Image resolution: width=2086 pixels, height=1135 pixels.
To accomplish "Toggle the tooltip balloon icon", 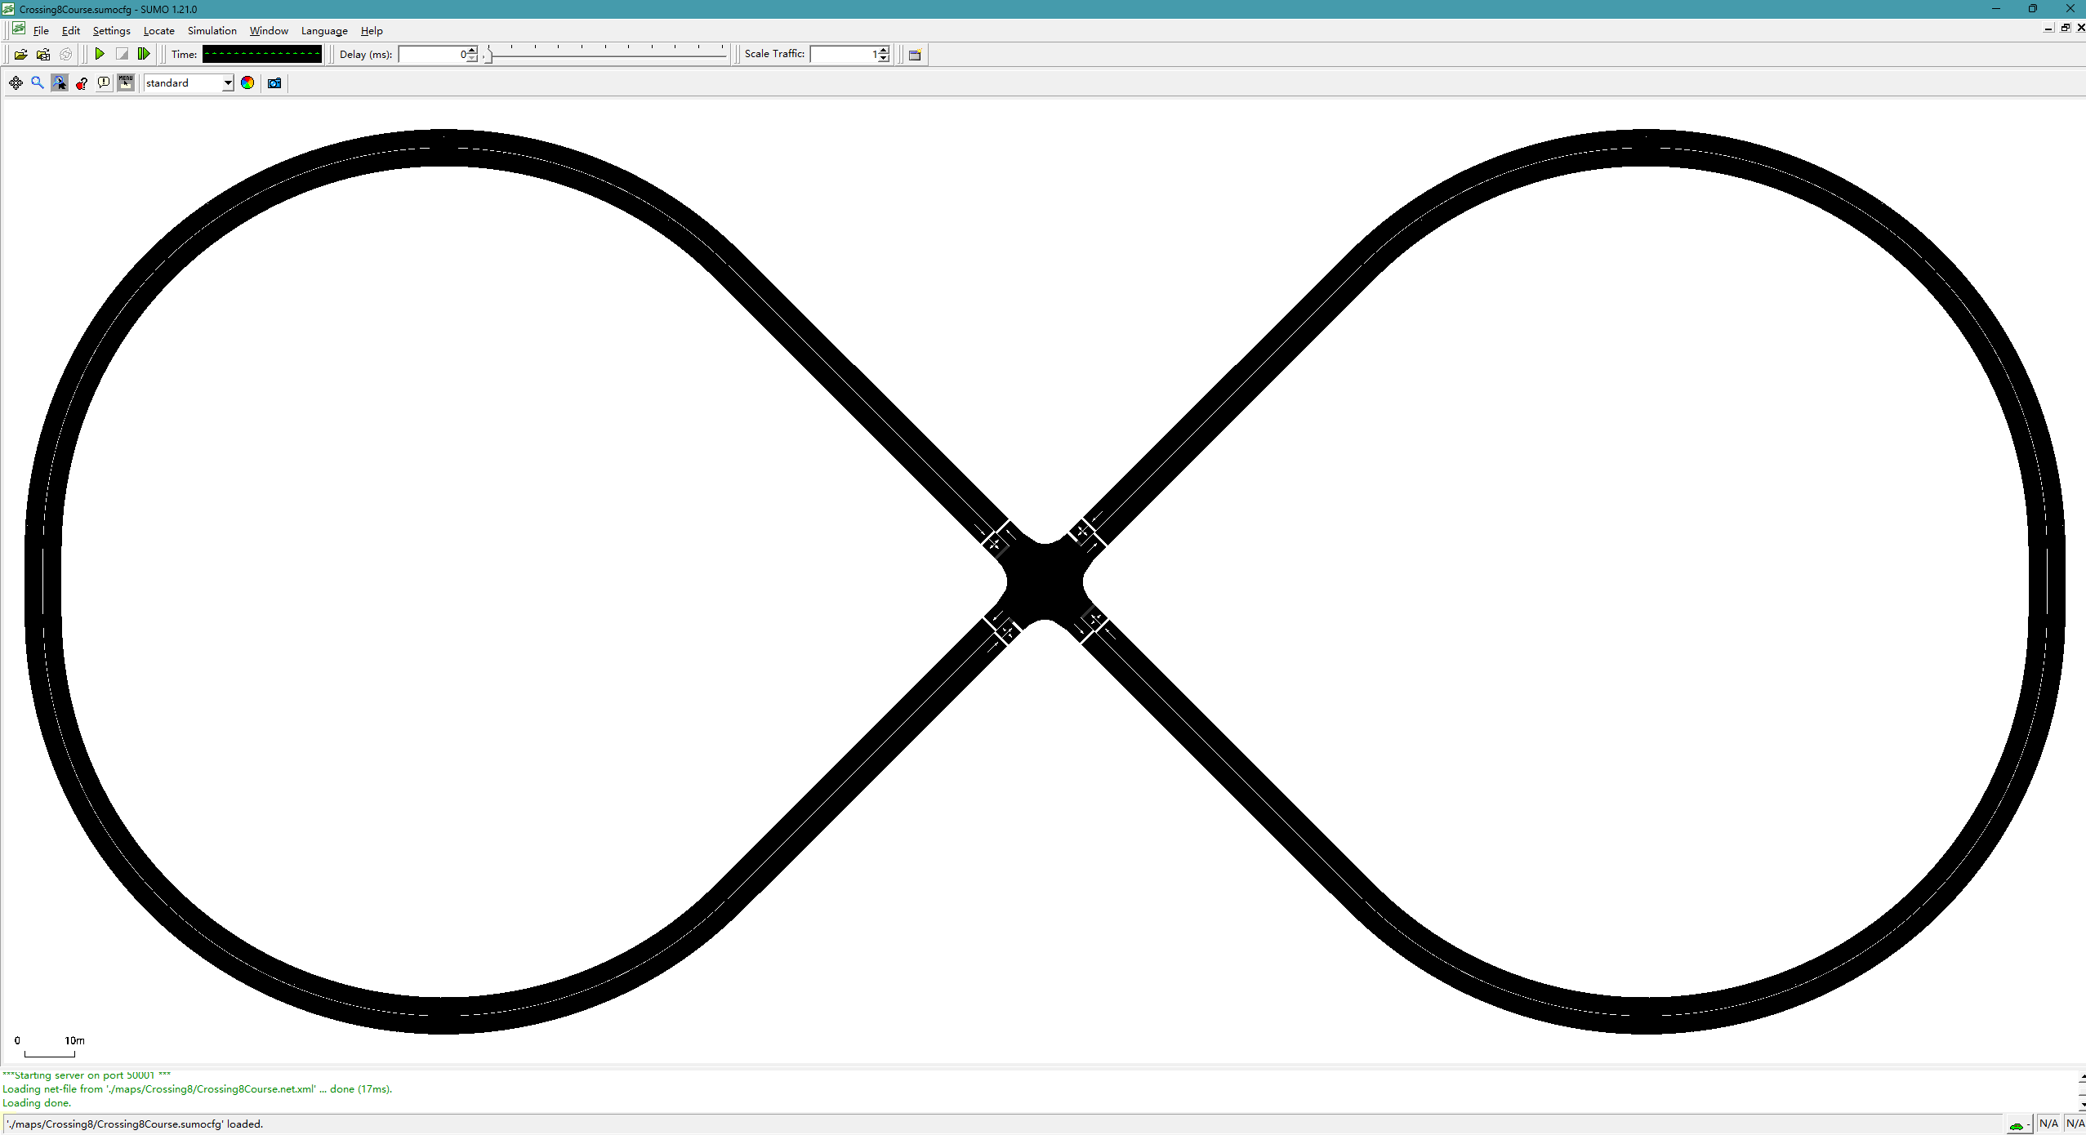I will pos(104,82).
